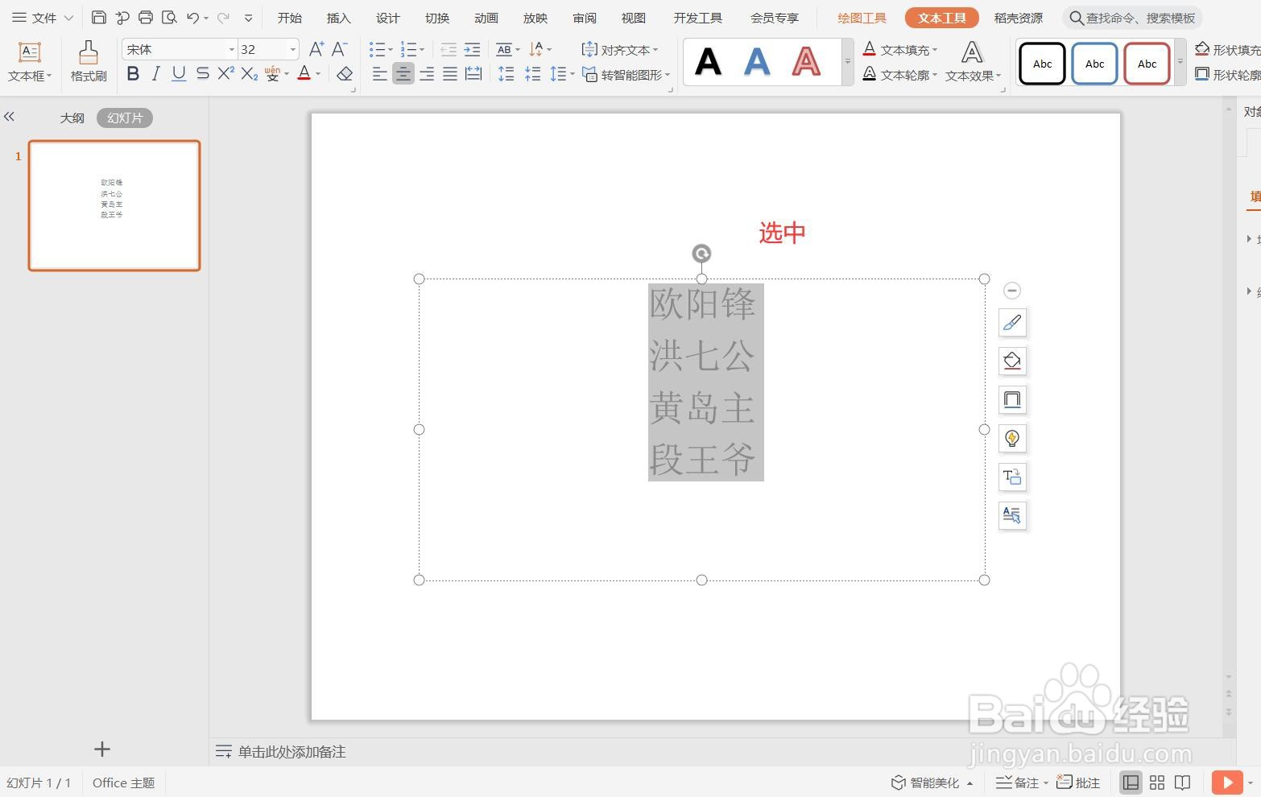Increase the paragraph indent level

tap(473, 49)
